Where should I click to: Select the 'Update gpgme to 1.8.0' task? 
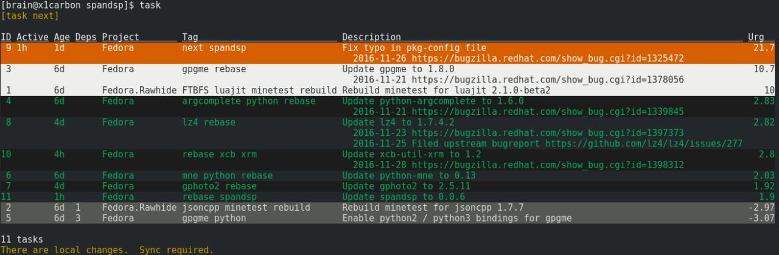point(389,75)
